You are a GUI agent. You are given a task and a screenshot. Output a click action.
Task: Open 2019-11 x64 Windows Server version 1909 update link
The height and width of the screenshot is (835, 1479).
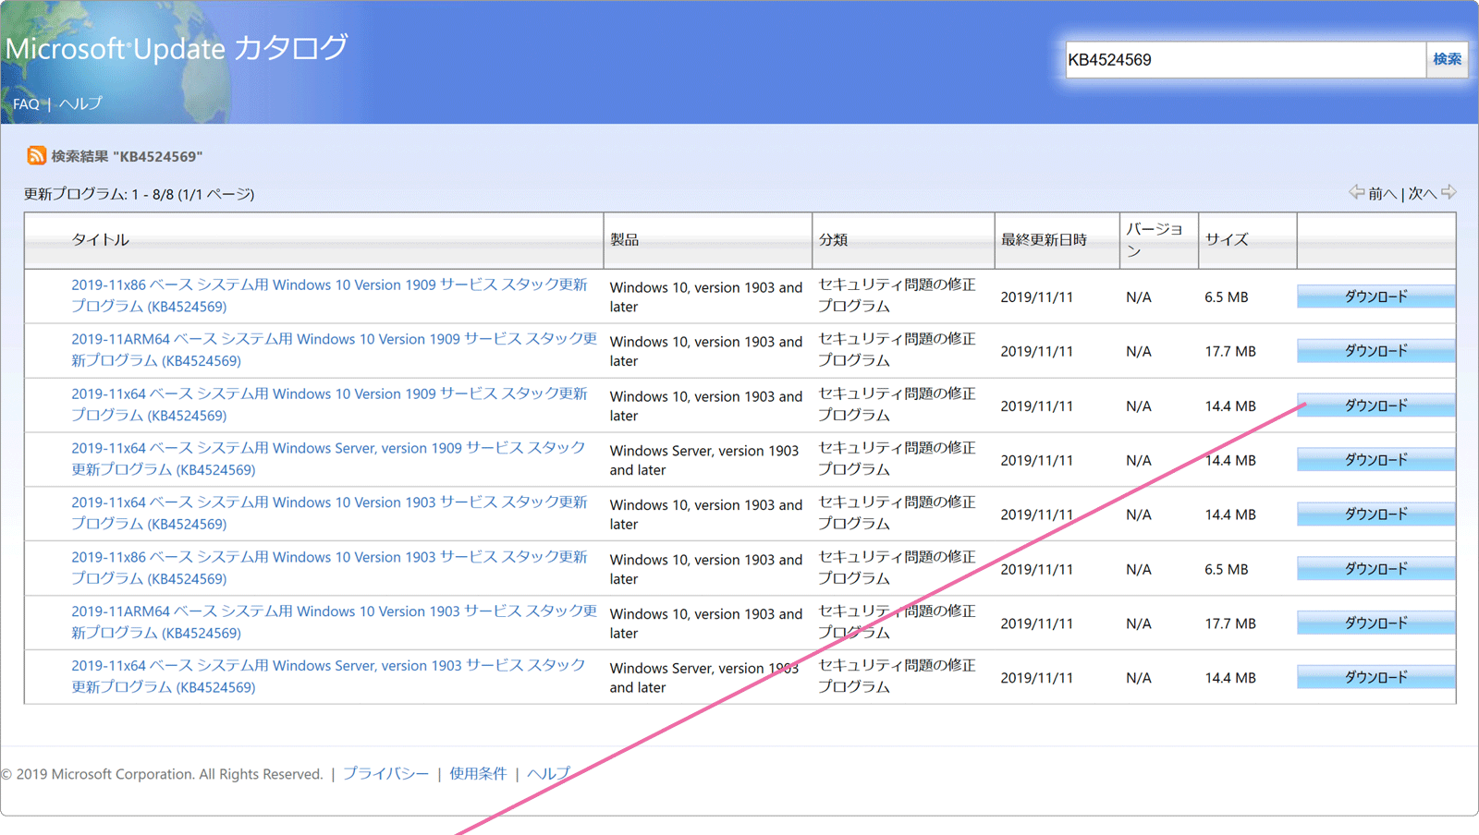pyautogui.click(x=328, y=459)
